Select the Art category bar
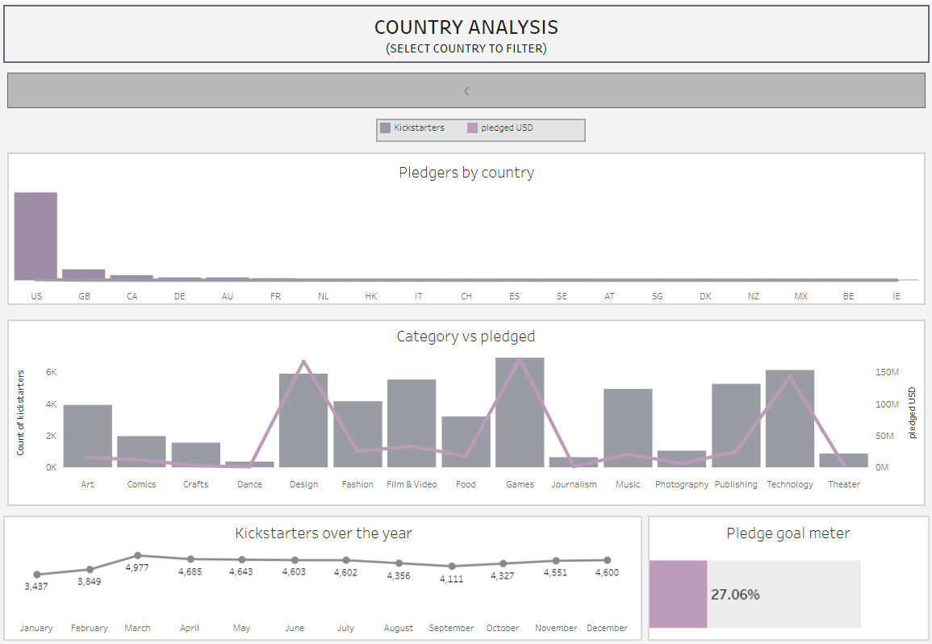932x644 pixels. click(x=88, y=436)
